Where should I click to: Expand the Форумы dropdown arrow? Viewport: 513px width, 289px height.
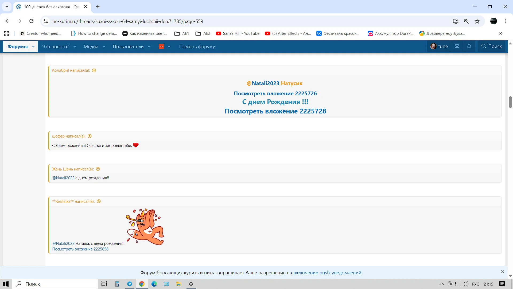point(33,46)
